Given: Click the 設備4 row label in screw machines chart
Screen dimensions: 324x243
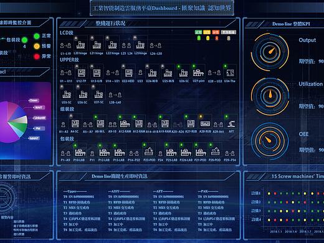Looking at the screenshot, I should tap(256, 219).
